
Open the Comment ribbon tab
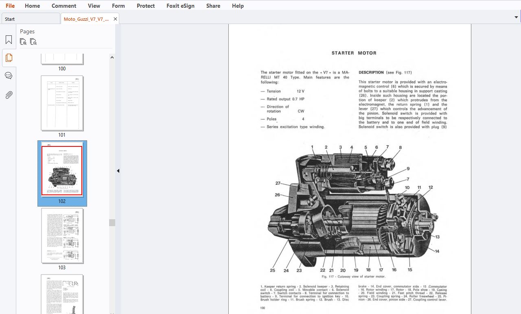(x=64, y=6)
